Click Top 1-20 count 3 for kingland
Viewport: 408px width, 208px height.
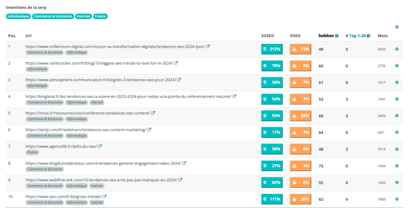(x=347, y=99)
